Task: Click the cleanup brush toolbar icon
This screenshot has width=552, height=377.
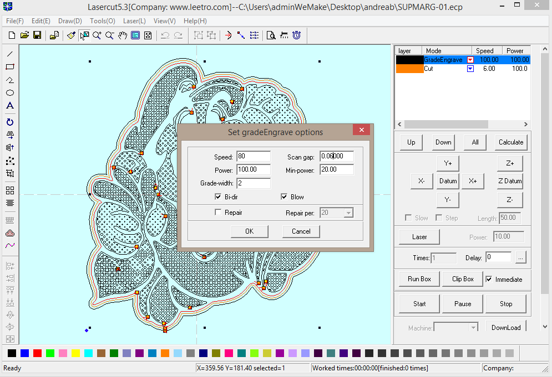Action: pyautogui.click(x=71, y=35)
